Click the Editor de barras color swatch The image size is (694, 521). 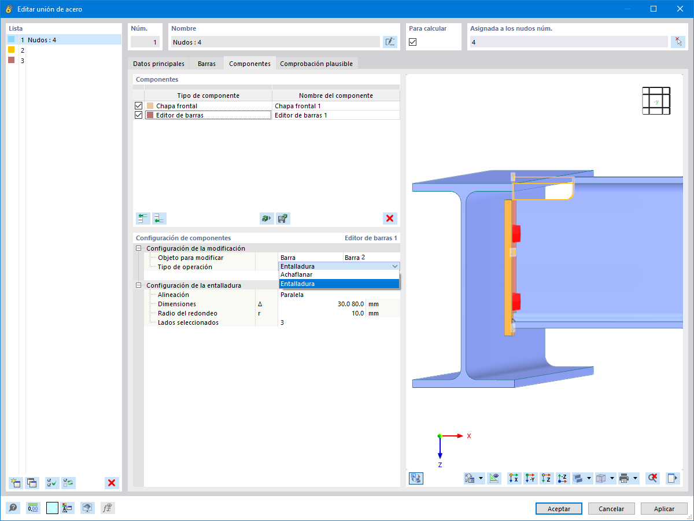coord(150,115)
